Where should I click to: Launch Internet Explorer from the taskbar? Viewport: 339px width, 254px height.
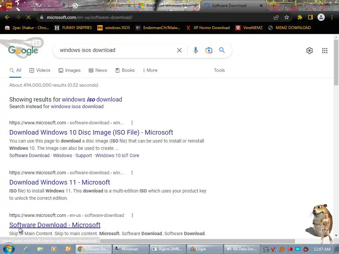[x=26, y=249]
